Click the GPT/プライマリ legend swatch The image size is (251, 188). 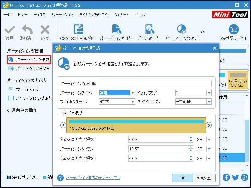(9, 178)
